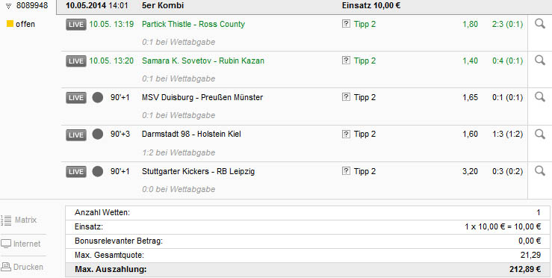This screenshot has width=552, height=278.
Task: Click magnifier icon for Stuttgarter Kickers row
Action: tap(540, 171)
